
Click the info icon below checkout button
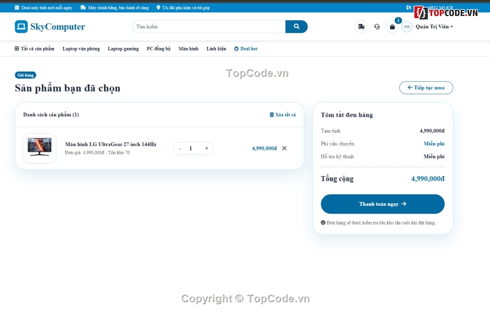pyautogui.click(x=323, y=223)
